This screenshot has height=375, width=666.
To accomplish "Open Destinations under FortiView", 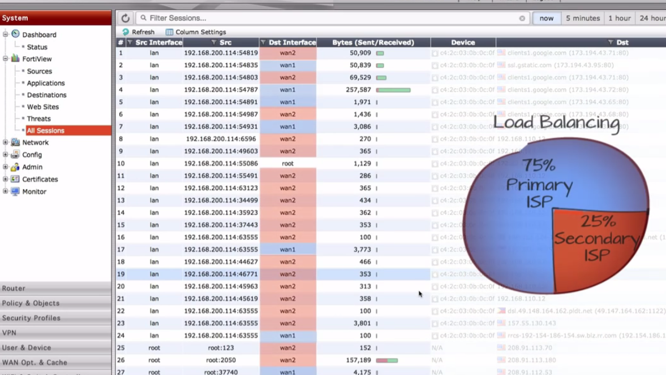I will coord(47,95).
